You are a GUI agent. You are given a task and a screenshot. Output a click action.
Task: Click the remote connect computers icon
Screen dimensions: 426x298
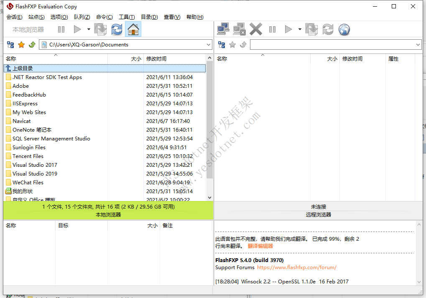coord(223,29)
